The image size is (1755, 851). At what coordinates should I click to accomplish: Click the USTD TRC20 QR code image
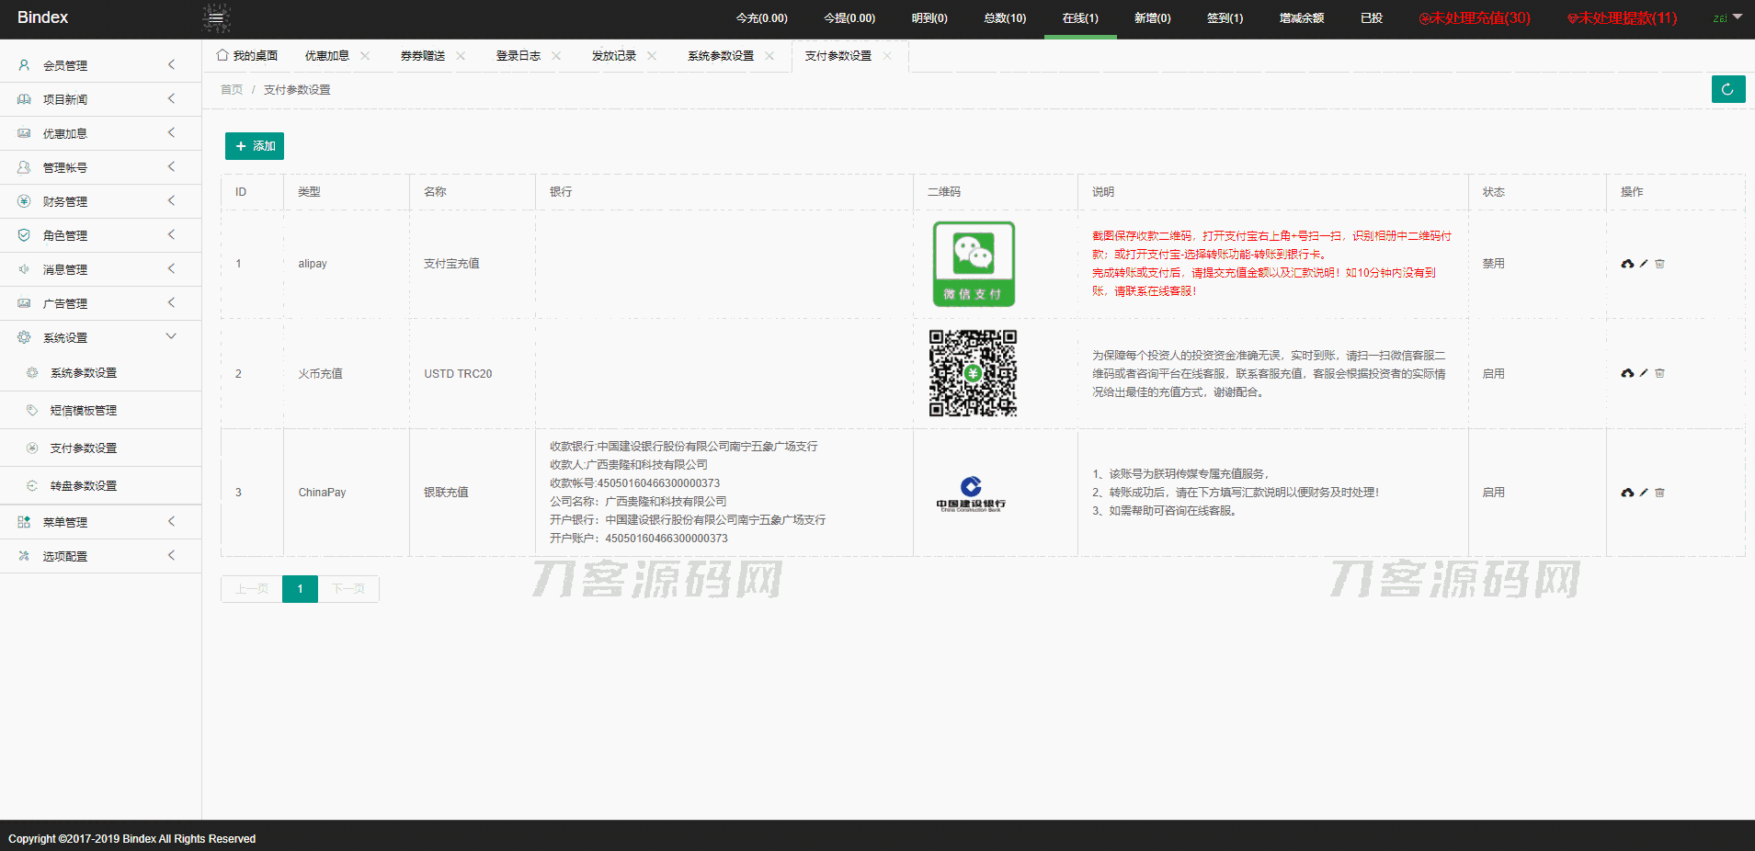click(x=973, y=373)
